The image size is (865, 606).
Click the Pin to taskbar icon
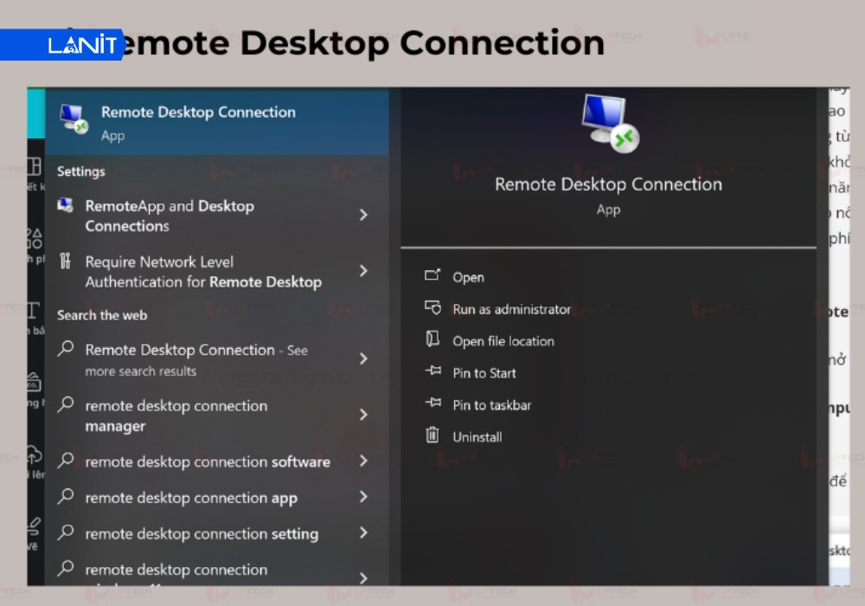[x=432, y=404]
